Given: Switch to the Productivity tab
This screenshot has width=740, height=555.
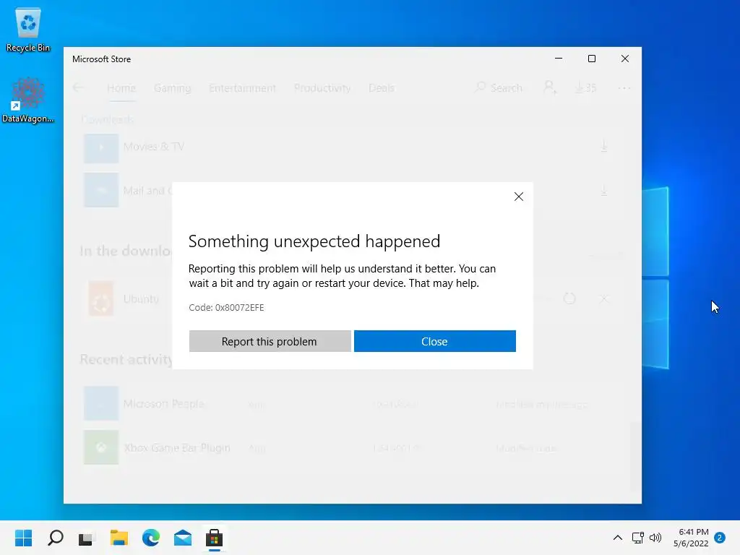Looking at the screenshot, I should [x=322, y=88].
